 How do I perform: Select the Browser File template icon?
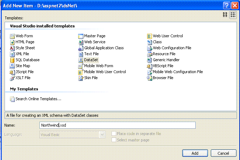point(150,78)
